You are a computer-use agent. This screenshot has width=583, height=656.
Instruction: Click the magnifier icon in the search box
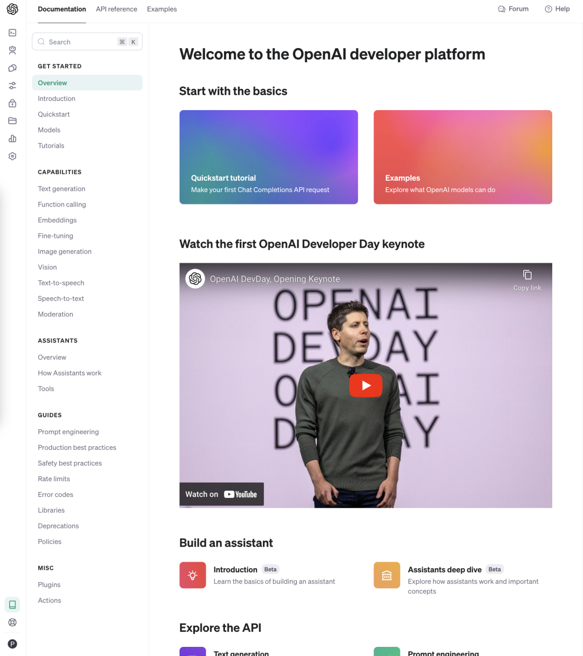[42, 42]
